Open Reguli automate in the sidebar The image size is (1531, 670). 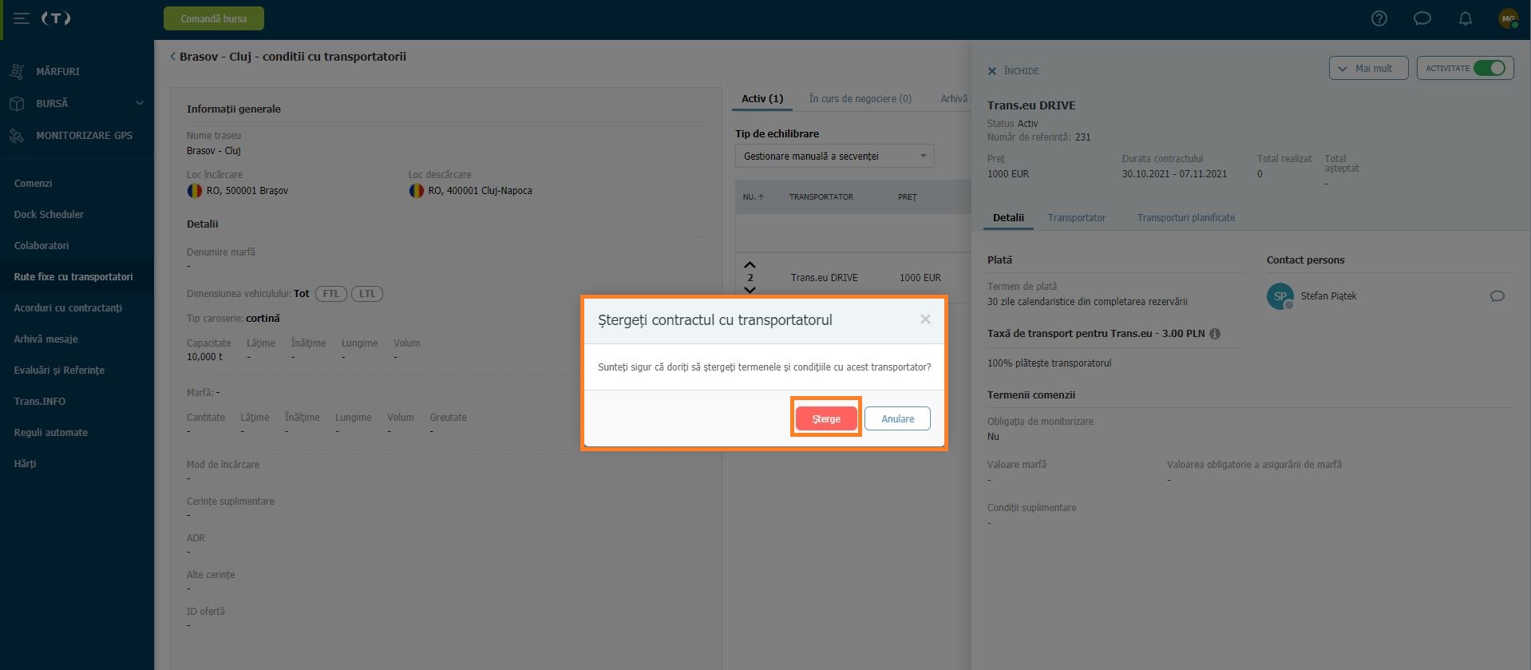click(x=51, y=432)
